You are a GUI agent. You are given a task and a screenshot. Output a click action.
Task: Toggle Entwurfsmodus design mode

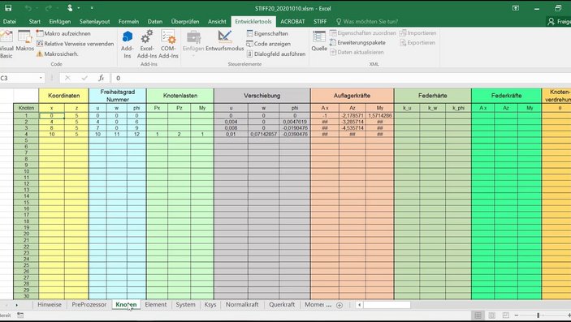point(225,37)
